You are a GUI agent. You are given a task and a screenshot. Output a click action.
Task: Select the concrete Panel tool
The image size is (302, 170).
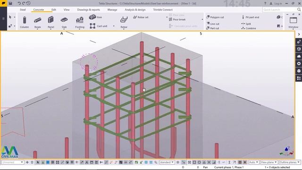(50, 22)
